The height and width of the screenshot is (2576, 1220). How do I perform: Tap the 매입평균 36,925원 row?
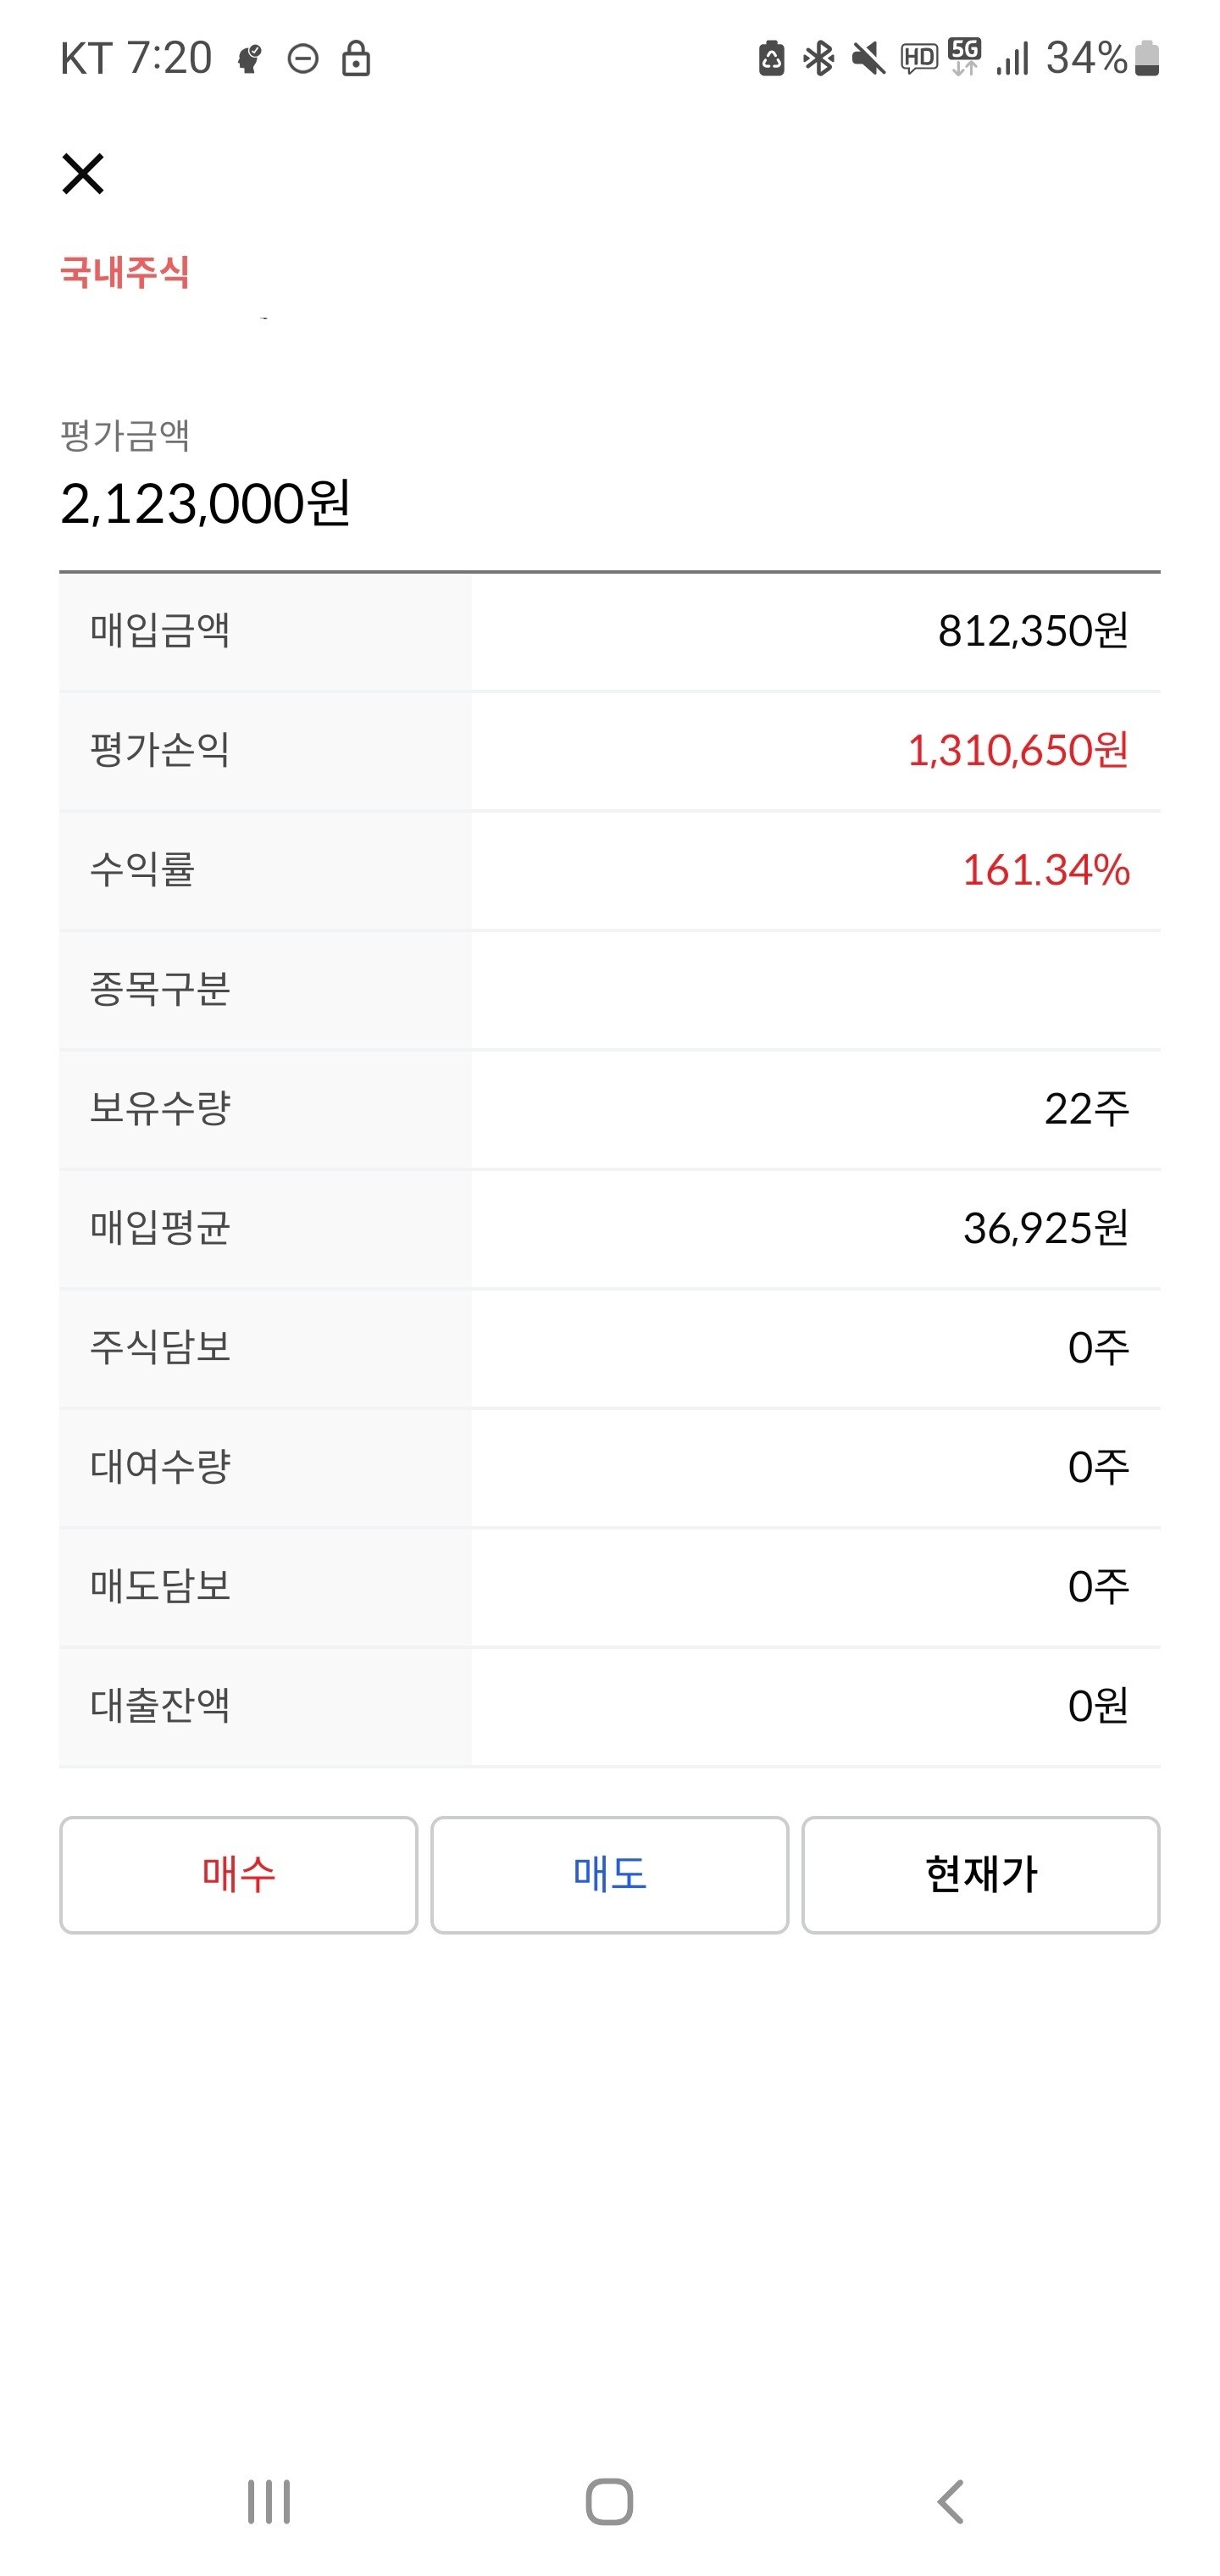pyautogui.click(x=609, y=1228)
